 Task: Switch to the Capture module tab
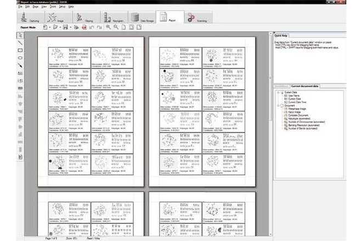(x=31, y=17)
